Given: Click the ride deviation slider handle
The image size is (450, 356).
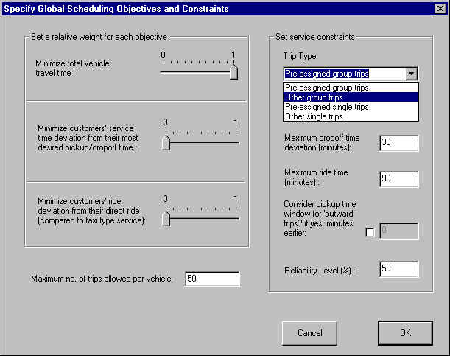Looking at the screenshot, I should pos(166,218).
